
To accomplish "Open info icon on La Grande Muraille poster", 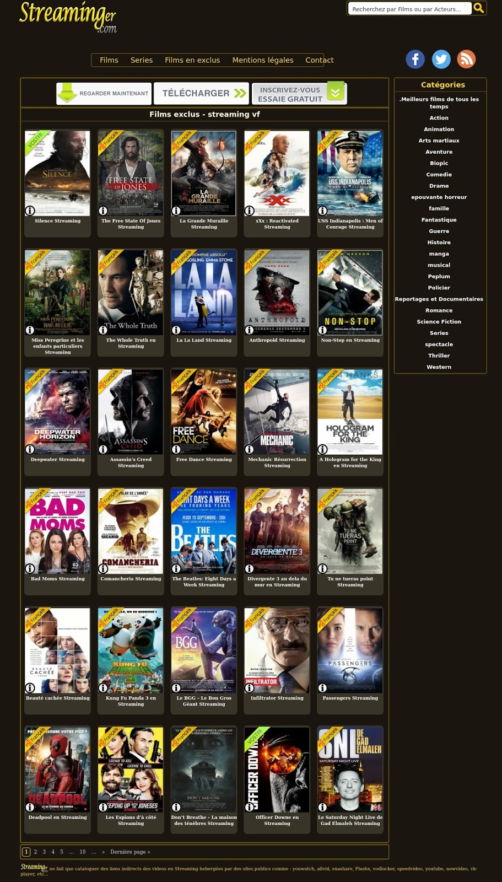I will click(176, 211).
